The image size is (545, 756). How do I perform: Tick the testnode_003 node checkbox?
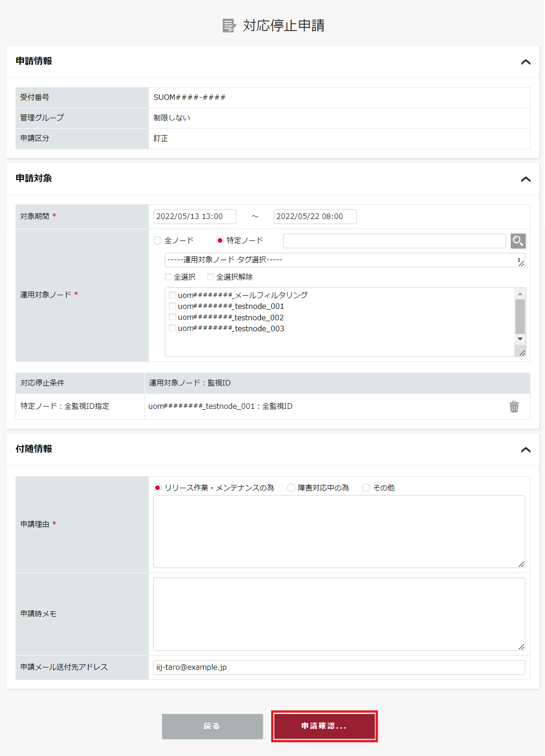click(173, 328)
